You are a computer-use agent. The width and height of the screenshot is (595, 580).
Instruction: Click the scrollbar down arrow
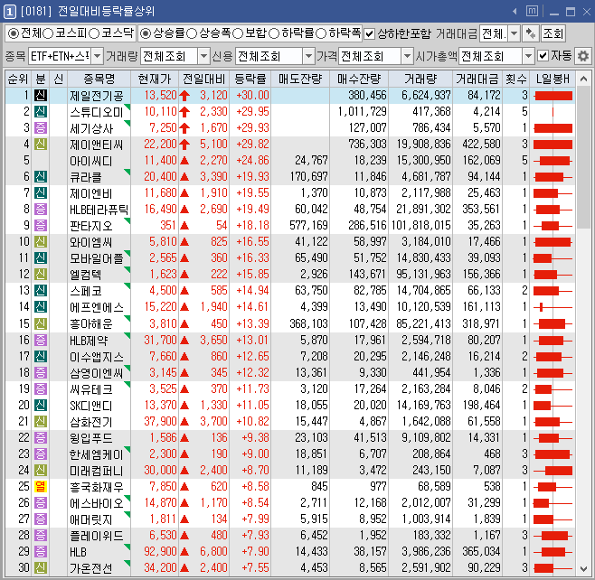tap(583, 568)
